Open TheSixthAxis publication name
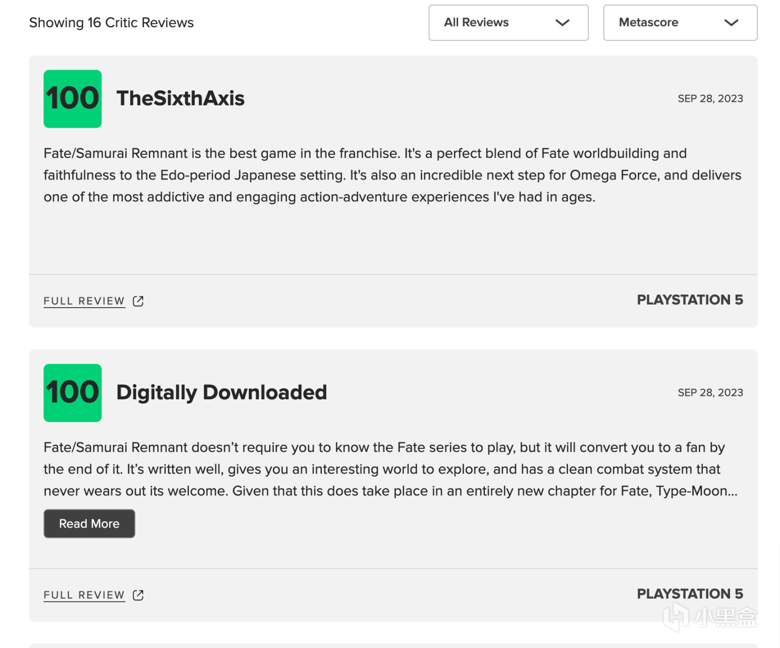The height and width of the screenshot is (648, 780). [x=181, y=98]
